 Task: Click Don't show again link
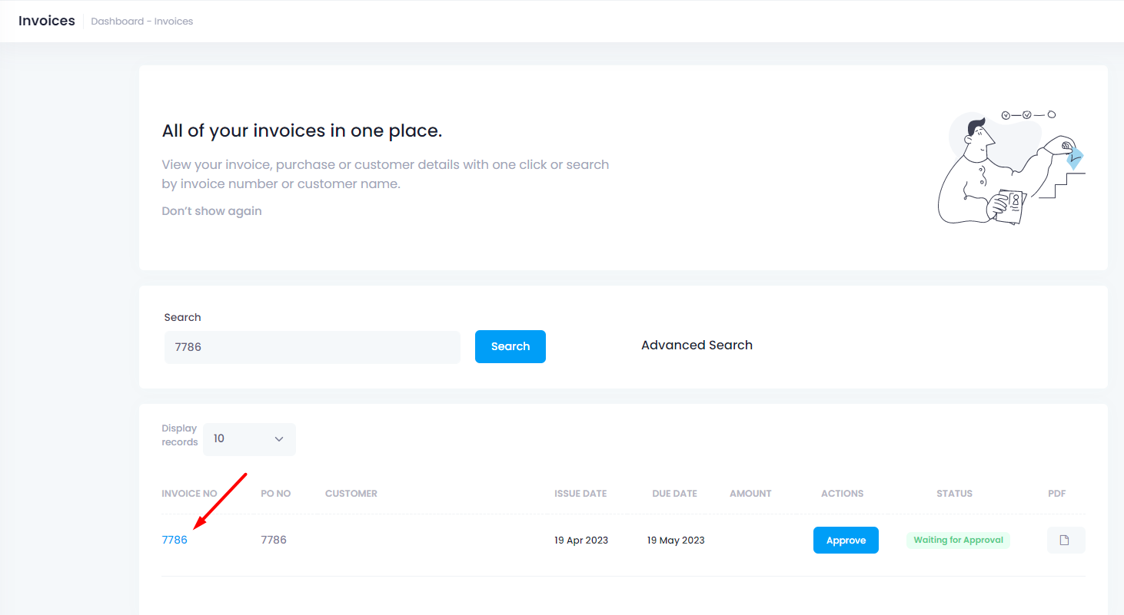(x=211, y=211)
